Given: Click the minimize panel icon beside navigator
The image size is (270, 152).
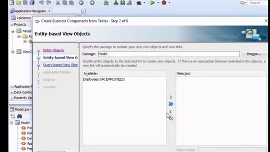Looking at the screenshot, I should coord(84,11).
